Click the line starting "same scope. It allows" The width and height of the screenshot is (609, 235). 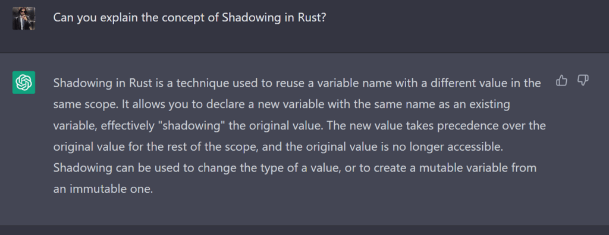(281, 104)
